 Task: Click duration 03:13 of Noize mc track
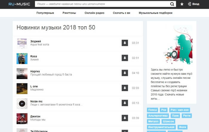coord(136,103)
